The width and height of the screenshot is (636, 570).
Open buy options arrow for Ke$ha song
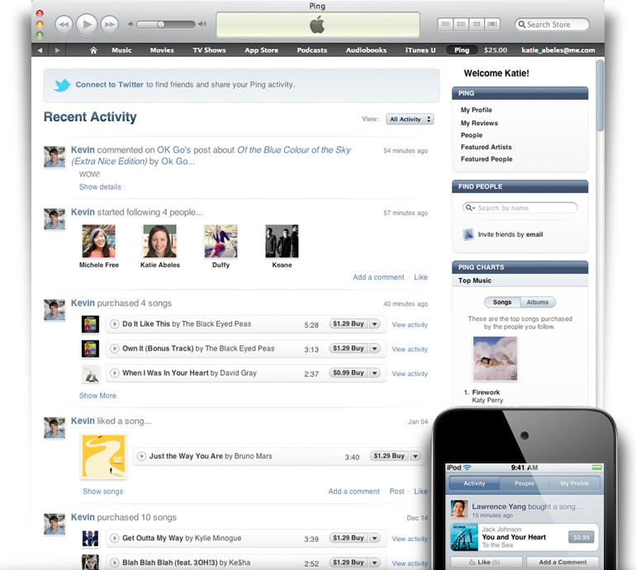pyautogui.click(x=375, y=563)
